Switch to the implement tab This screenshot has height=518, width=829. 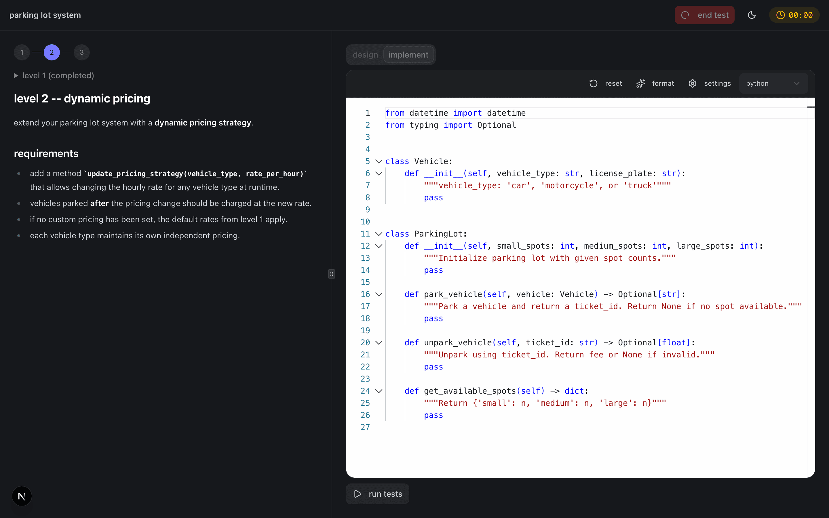(x=408, y=55)
